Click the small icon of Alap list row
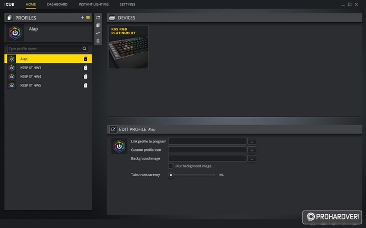Viewport: 366px width, 228px height. [12, 59]
